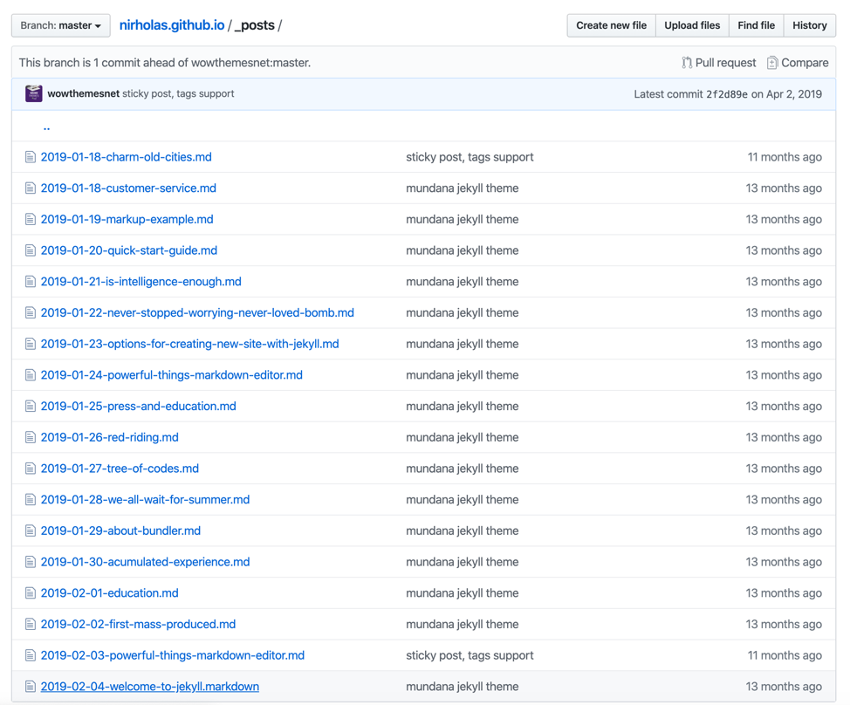
Task: Click the Find file button
Action: click(757, 25)
